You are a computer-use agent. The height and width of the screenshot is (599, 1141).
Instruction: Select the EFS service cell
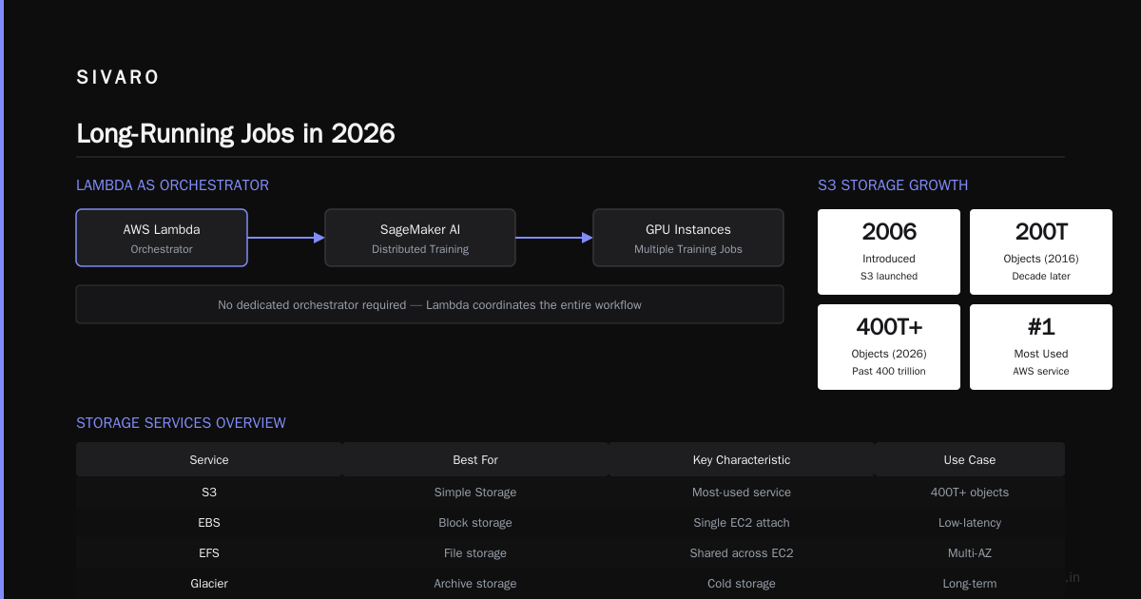coord(209,553)
